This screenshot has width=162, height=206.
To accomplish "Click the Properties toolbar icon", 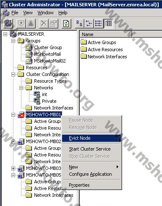I will 53,23.
